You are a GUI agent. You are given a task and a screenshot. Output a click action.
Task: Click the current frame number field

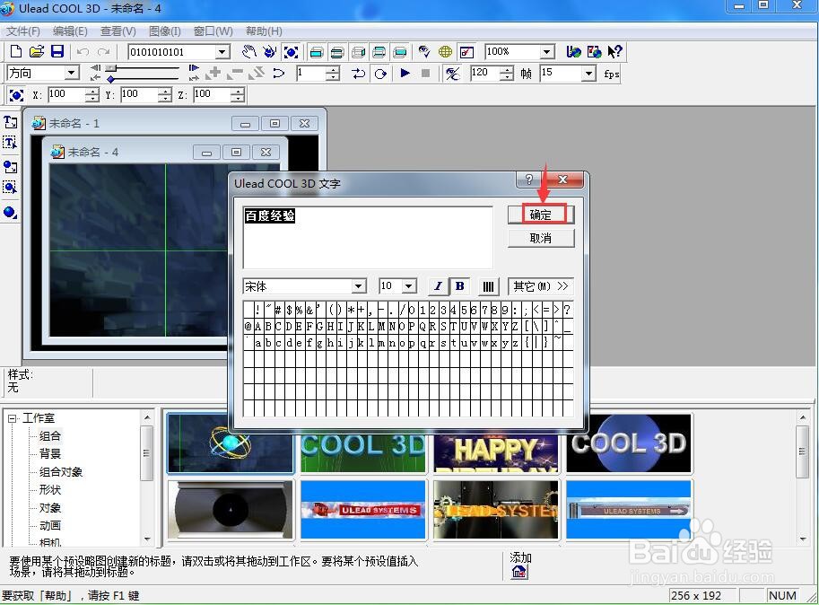pos(310,73)
